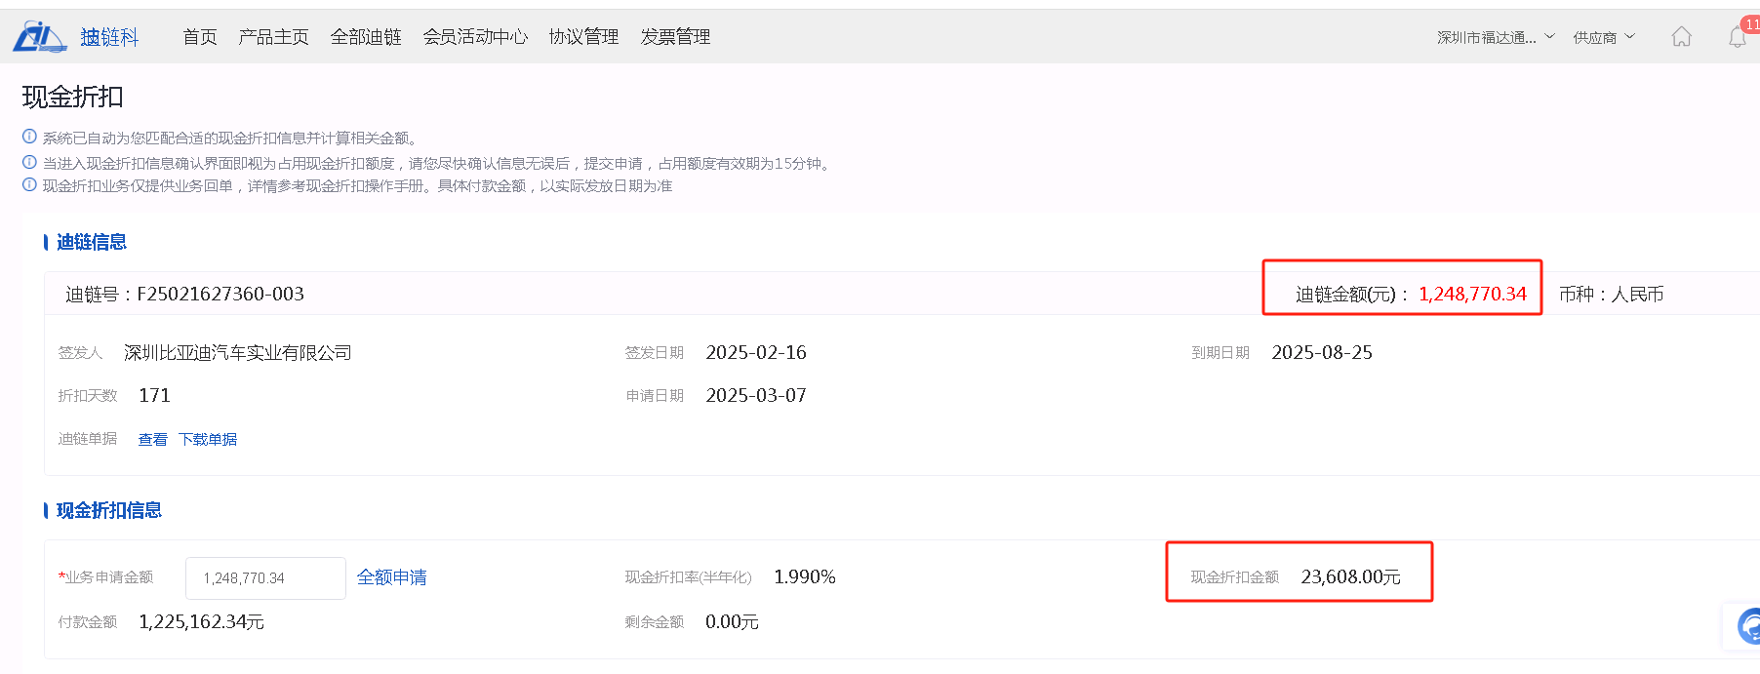Click the 迪链科 brand text
This screenshot has width=1760, height=674.
click(109, 37)
